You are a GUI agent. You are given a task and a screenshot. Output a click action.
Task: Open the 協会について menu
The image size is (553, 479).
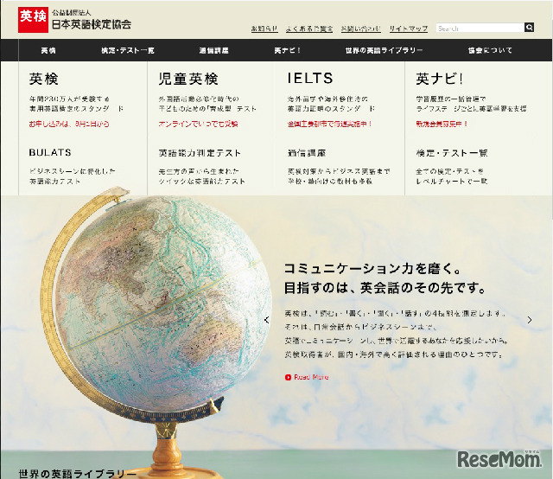click(490, 50)
